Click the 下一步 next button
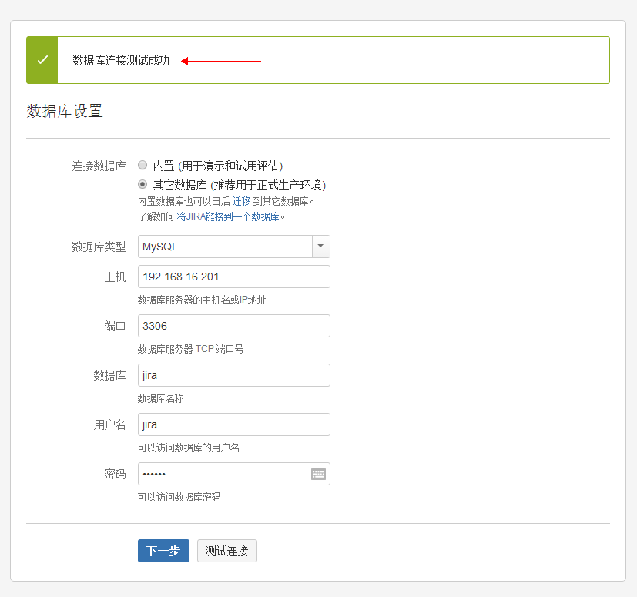The width and height of the screenshot is (637, 597). [x=163, y=551]
